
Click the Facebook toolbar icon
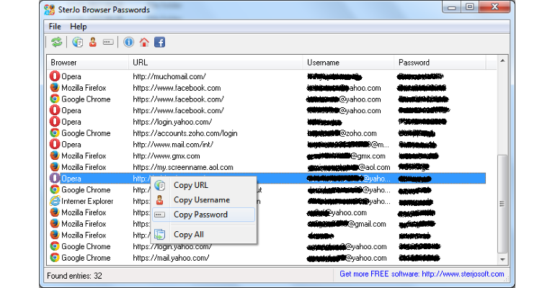159,42
